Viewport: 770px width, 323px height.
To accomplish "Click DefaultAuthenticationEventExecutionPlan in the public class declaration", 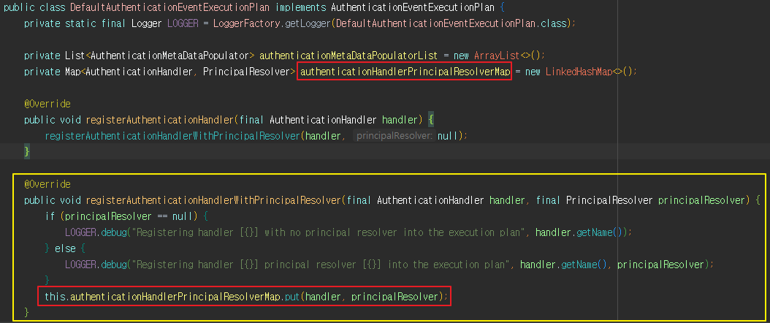I will click(x=170, y=8).
